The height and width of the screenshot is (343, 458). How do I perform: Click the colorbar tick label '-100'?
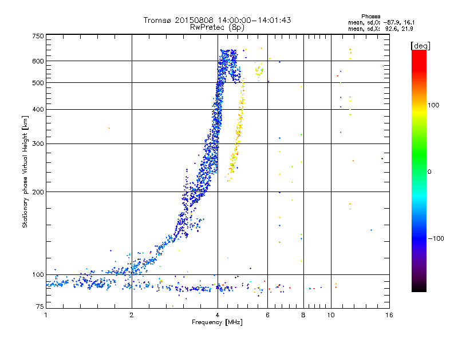pyautogui.click(x=436, y=238)
